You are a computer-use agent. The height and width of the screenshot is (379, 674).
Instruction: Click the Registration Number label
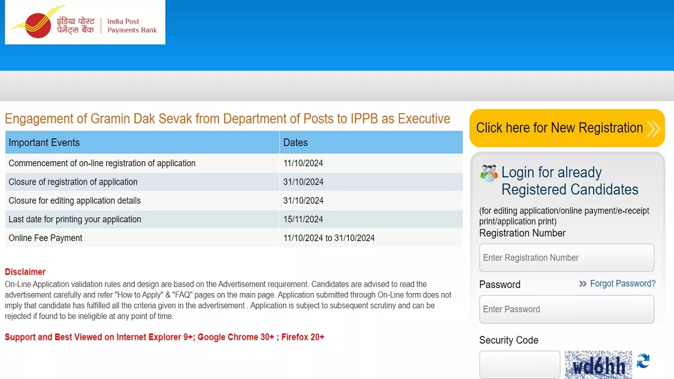pos(522,233)
